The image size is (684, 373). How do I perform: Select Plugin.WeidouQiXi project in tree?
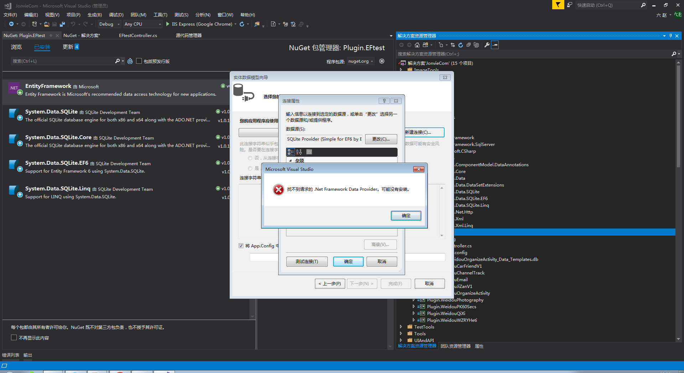(x=446, y=313)
